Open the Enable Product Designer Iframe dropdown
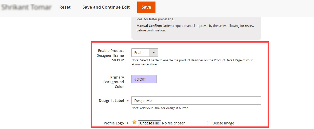 pos(145,53)
